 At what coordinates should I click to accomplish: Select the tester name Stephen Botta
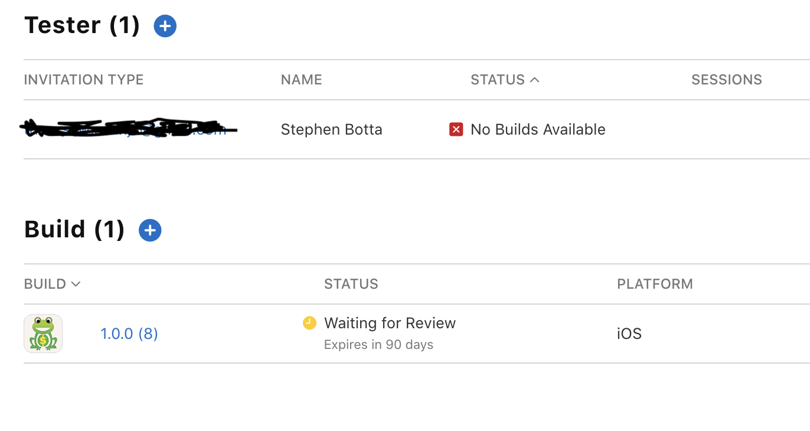[331, 129]
